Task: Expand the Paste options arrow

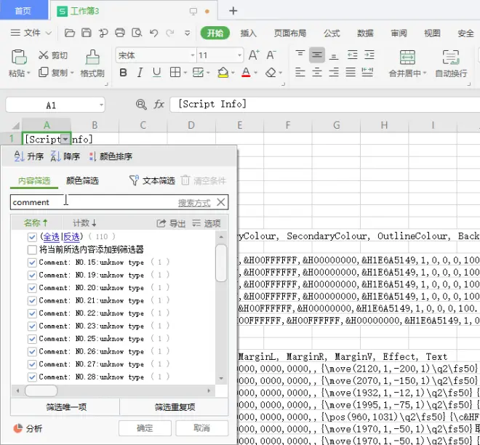Action: click(x=28, y=73)
